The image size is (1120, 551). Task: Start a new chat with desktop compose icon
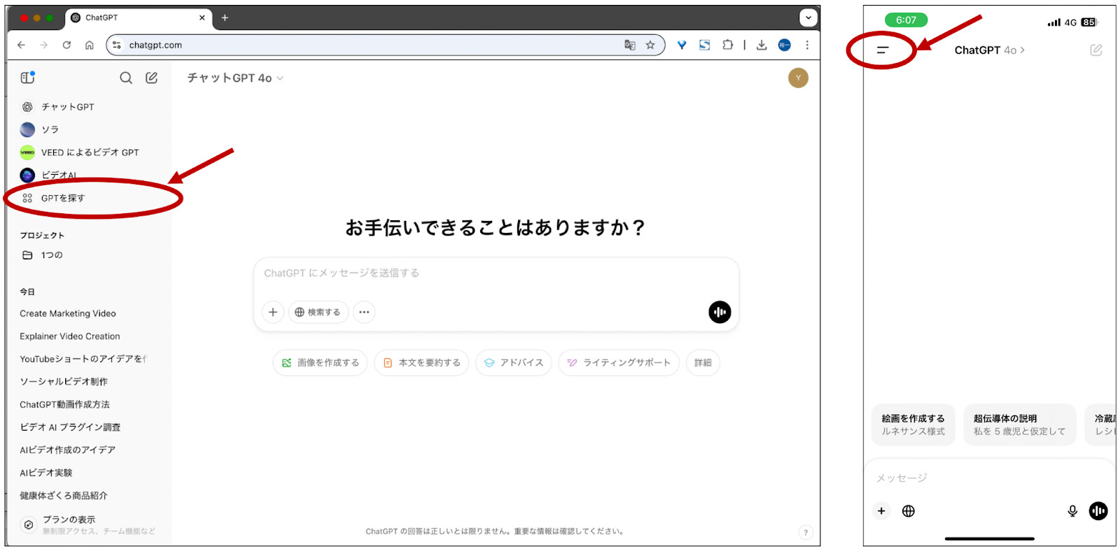tap(152, 78)
